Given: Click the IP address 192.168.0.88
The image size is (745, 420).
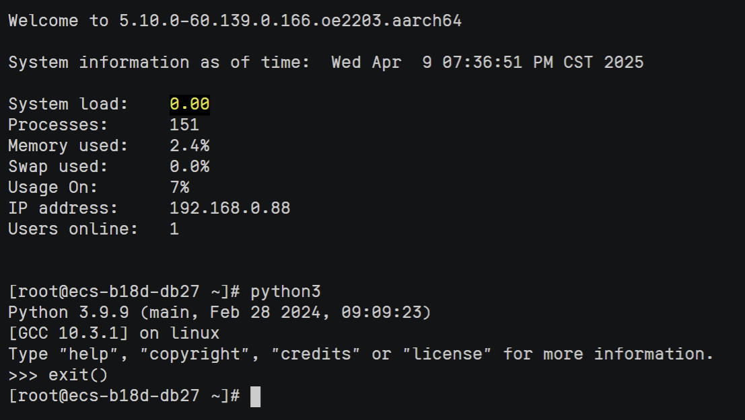Looking at the screenshot, I should pos(229,208).
